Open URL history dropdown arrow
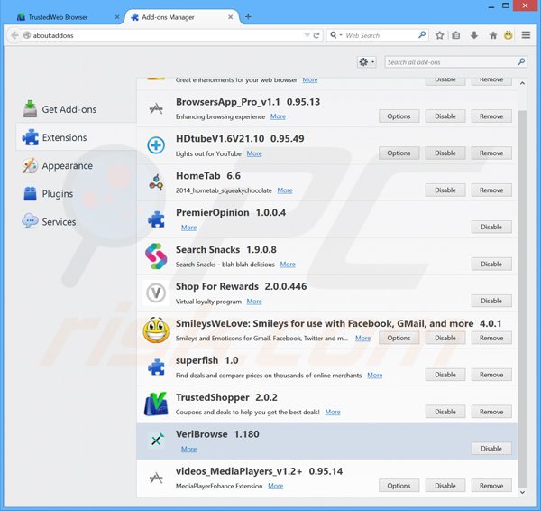This screenshot has height=511, width=541. tap(307, 35)
